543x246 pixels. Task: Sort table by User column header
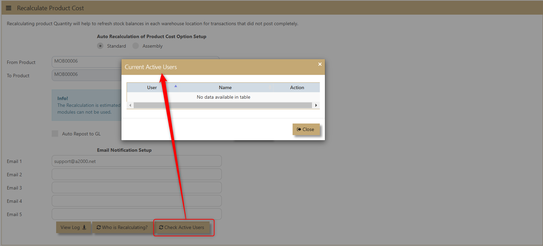point(152,87)
